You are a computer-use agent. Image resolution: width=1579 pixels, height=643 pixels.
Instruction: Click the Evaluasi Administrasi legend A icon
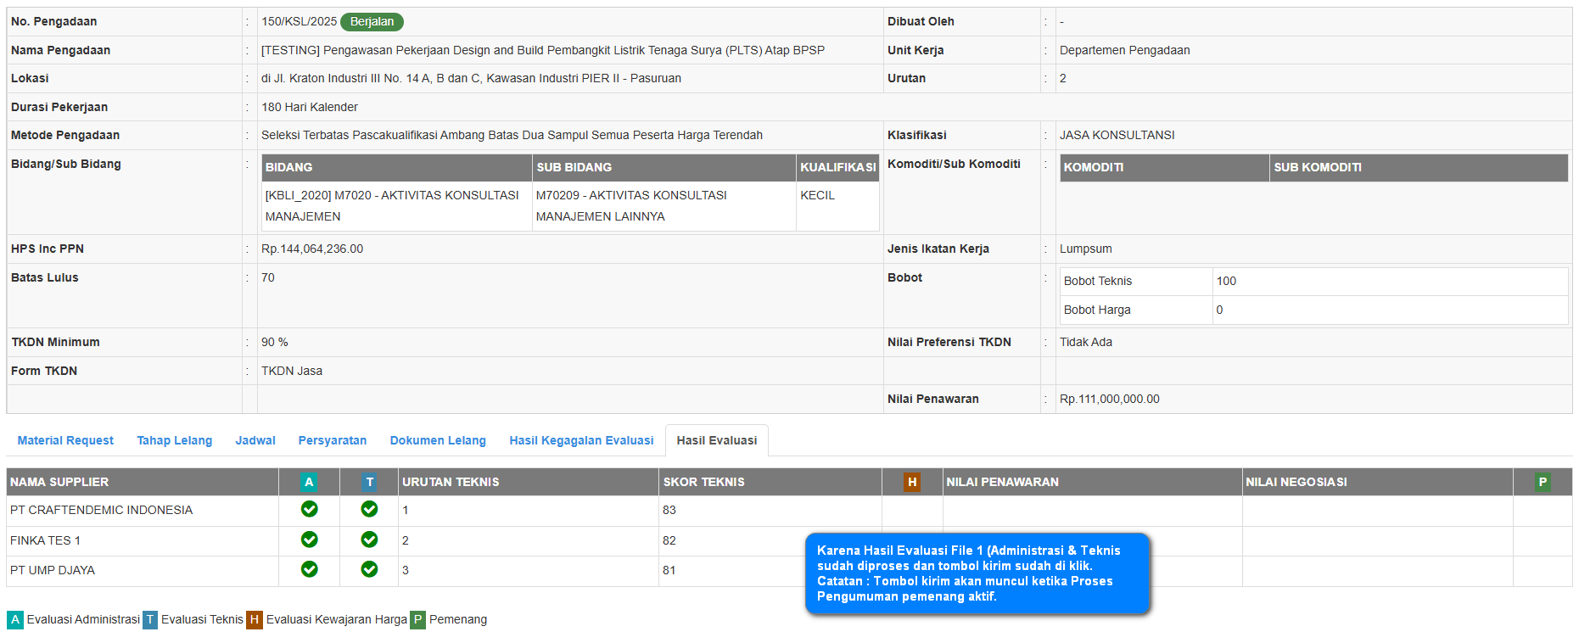pyautogui.click(x=15, y=619)
